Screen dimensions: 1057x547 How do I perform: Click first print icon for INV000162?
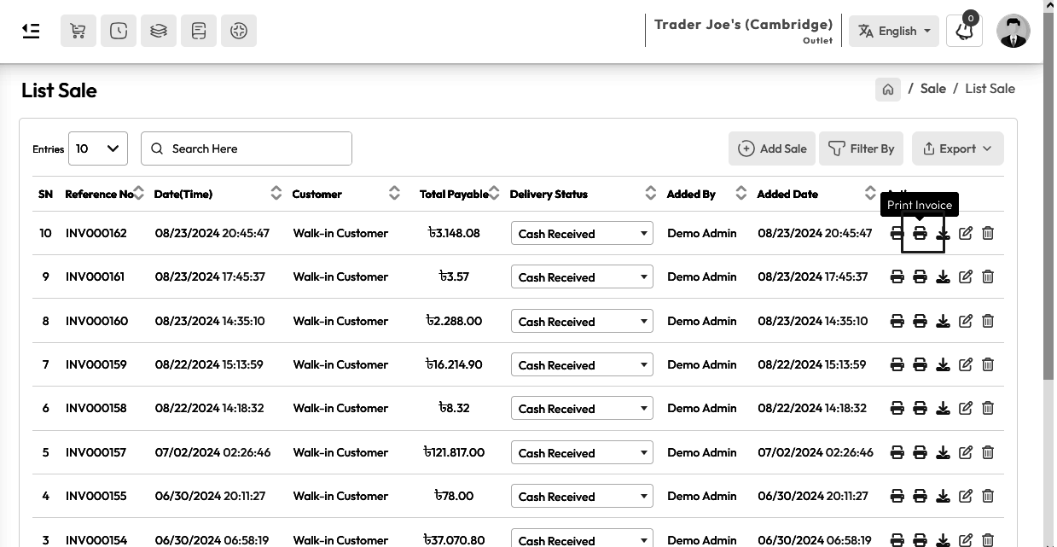pyautogui.click(x=897, y=233)
